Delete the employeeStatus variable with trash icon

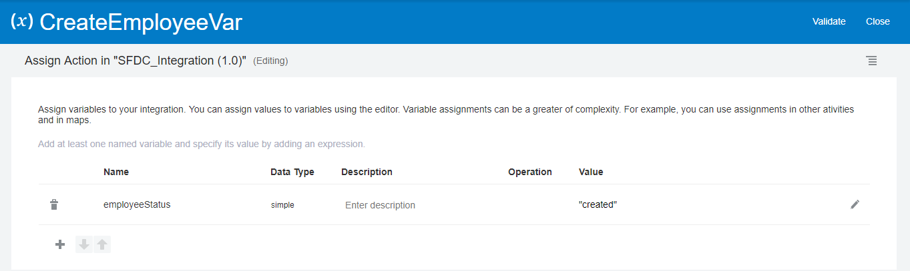pyautogui.click(x=55, y=205)
